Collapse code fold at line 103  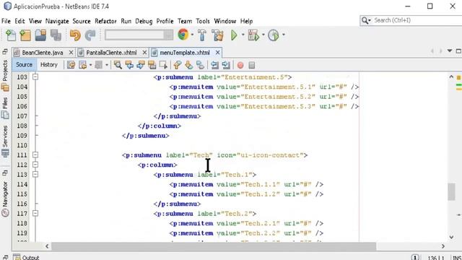tap(35, 77)
